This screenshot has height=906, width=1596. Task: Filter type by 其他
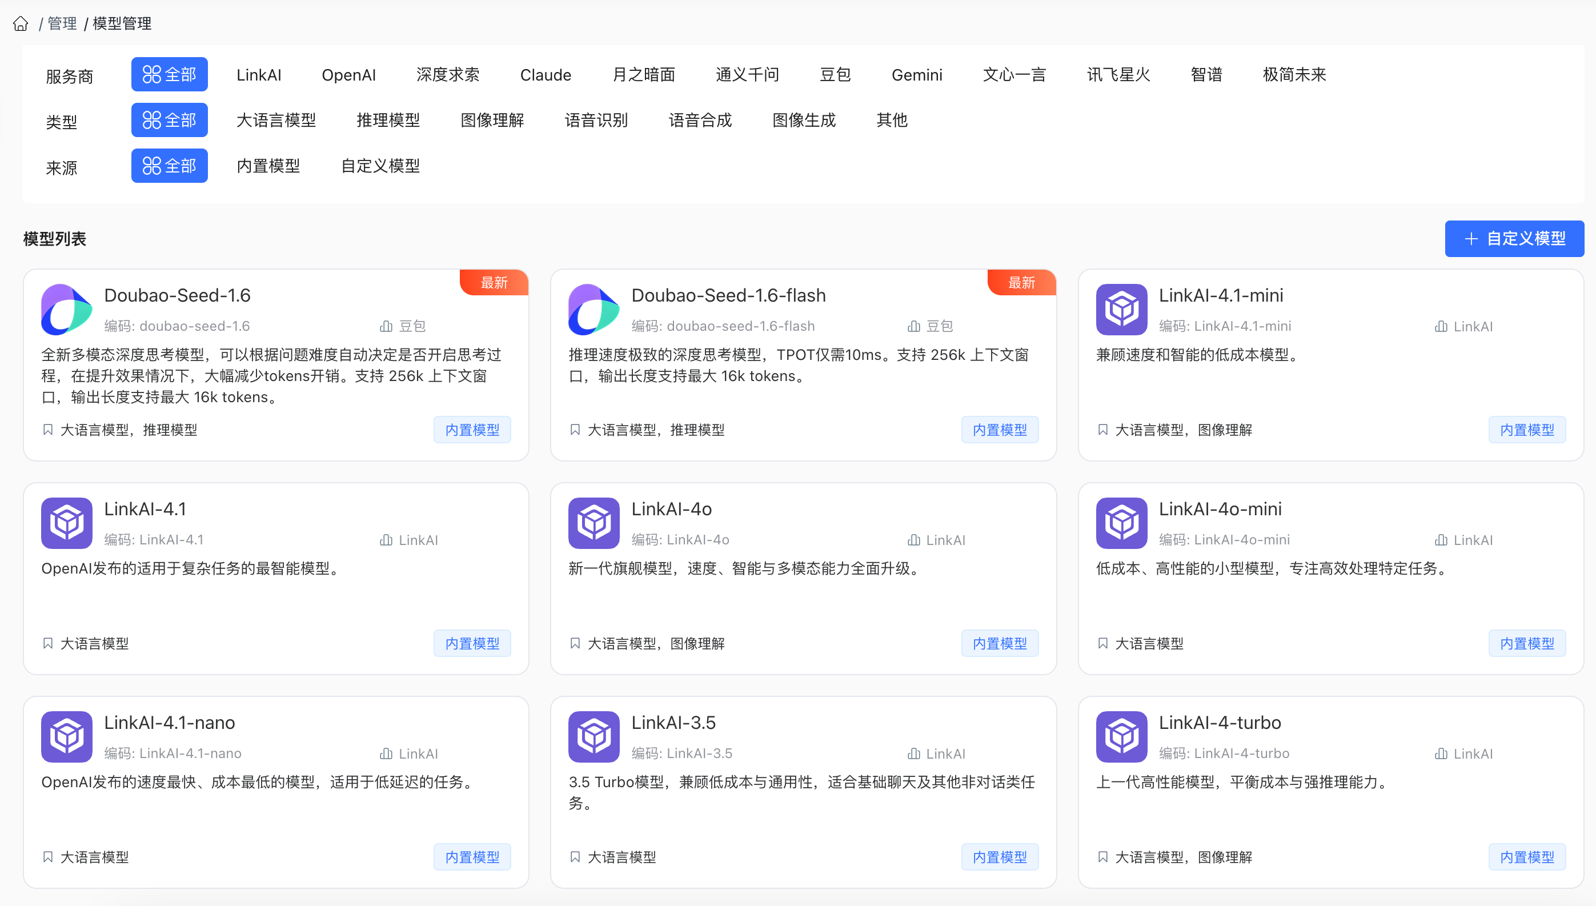(x=892, y=120)
